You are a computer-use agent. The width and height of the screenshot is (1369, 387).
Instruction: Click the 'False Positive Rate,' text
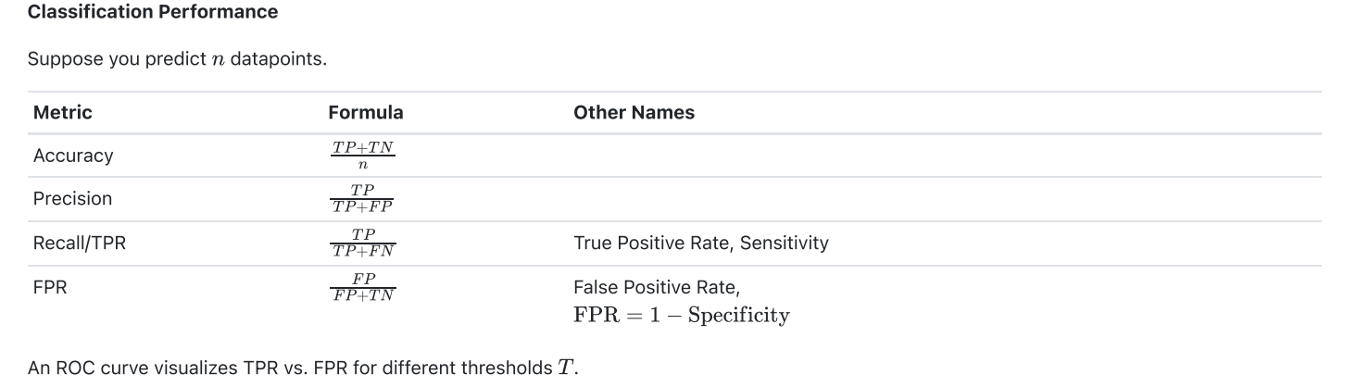[649, 287]
